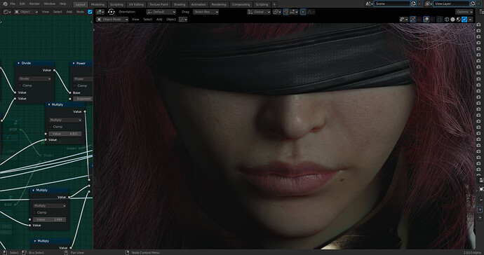This screenshot has height=255, width=484.
Task: Open the Global transform orientation dropdown
Action: click(x=259, y=12)
